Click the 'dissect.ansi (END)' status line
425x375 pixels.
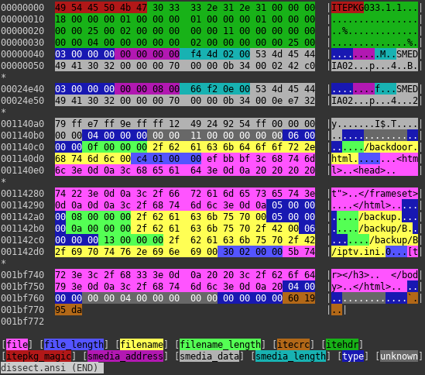click(52, 368)
